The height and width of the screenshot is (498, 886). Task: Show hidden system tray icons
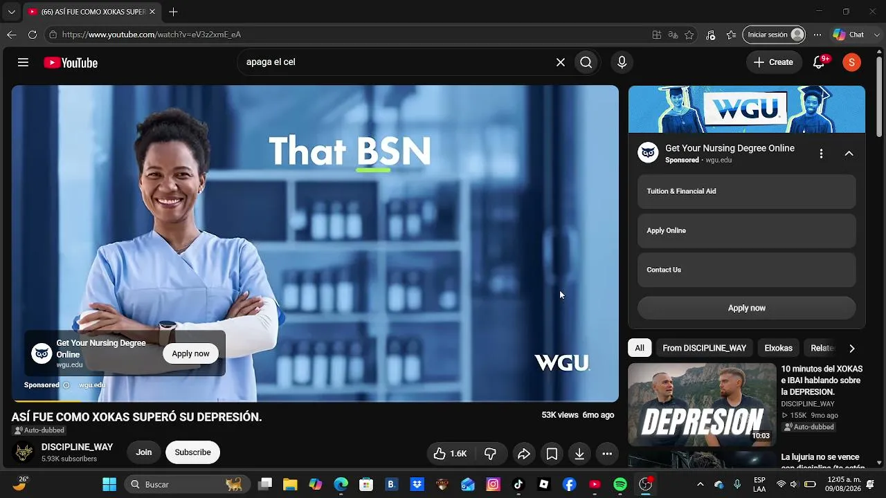coord(700,484)
